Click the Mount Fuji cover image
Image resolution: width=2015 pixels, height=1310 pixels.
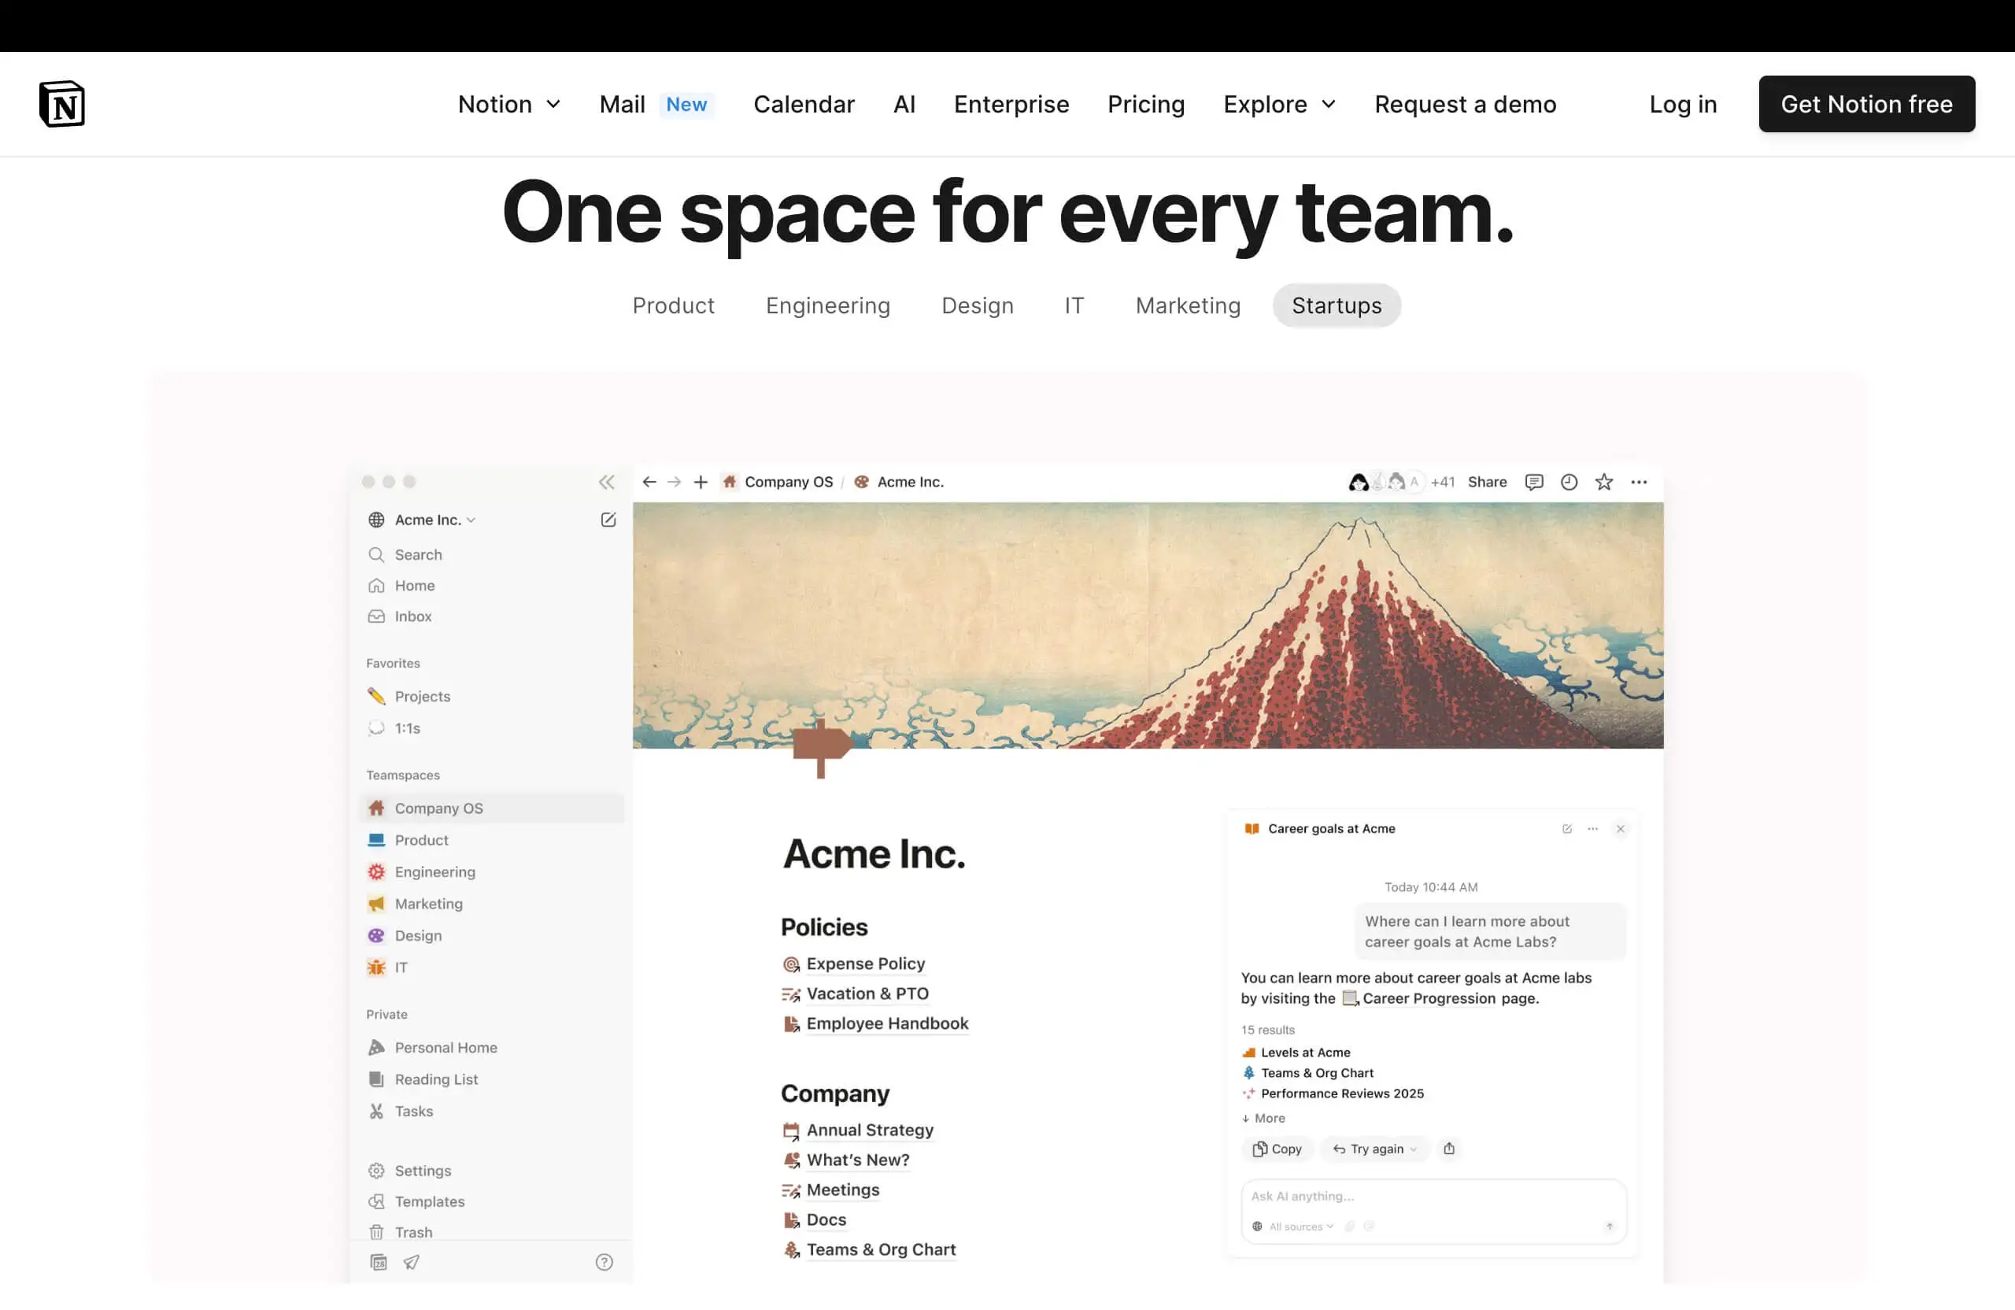point(1147,625)
